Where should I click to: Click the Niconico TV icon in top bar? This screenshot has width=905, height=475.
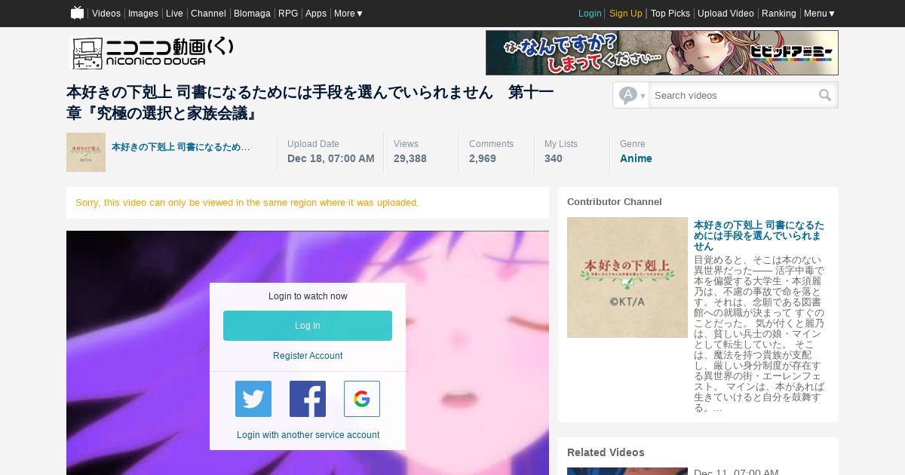(x=77, y=13)
